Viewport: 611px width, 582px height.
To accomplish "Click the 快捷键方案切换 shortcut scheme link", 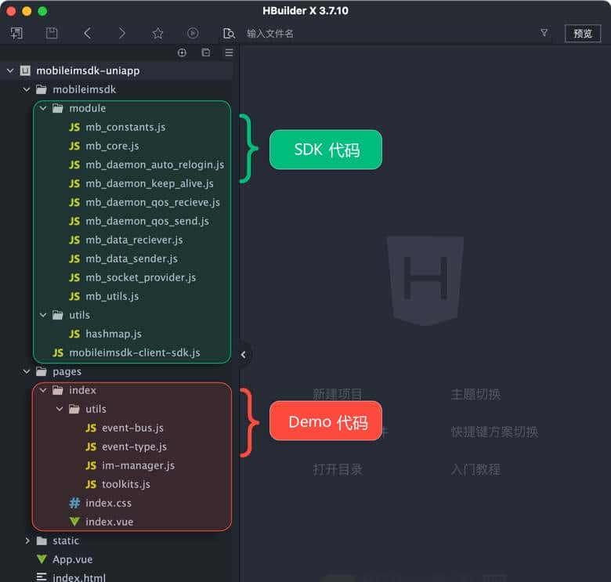I will [494, 432].
